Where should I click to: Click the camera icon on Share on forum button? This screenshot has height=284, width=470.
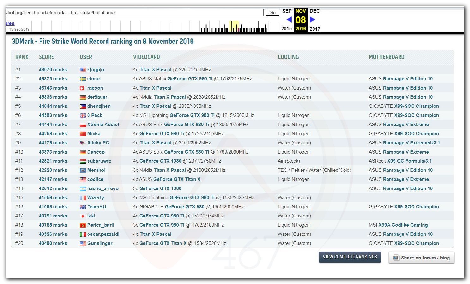[396, 258]
